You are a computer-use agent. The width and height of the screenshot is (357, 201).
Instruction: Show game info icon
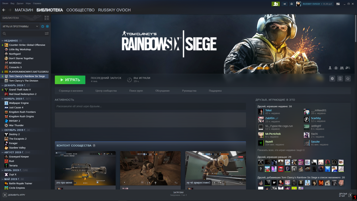(340, 79)
